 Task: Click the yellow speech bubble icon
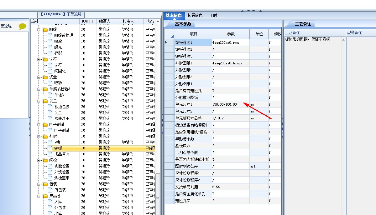23,27
